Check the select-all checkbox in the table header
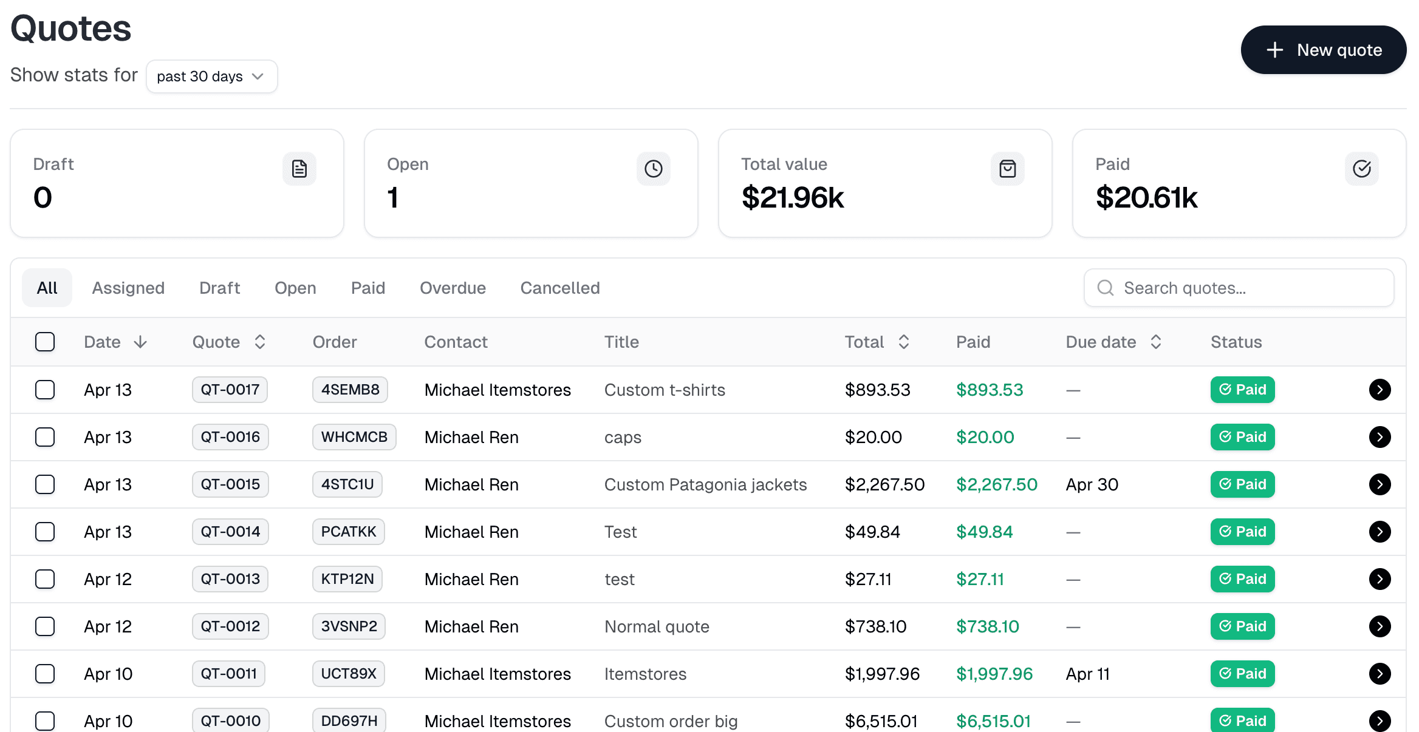The width and height of the screenshot is (1419, 732). coord(45,342)
